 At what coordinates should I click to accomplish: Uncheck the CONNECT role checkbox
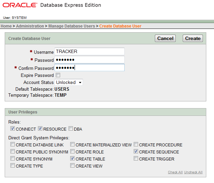(x=13, y=129)
